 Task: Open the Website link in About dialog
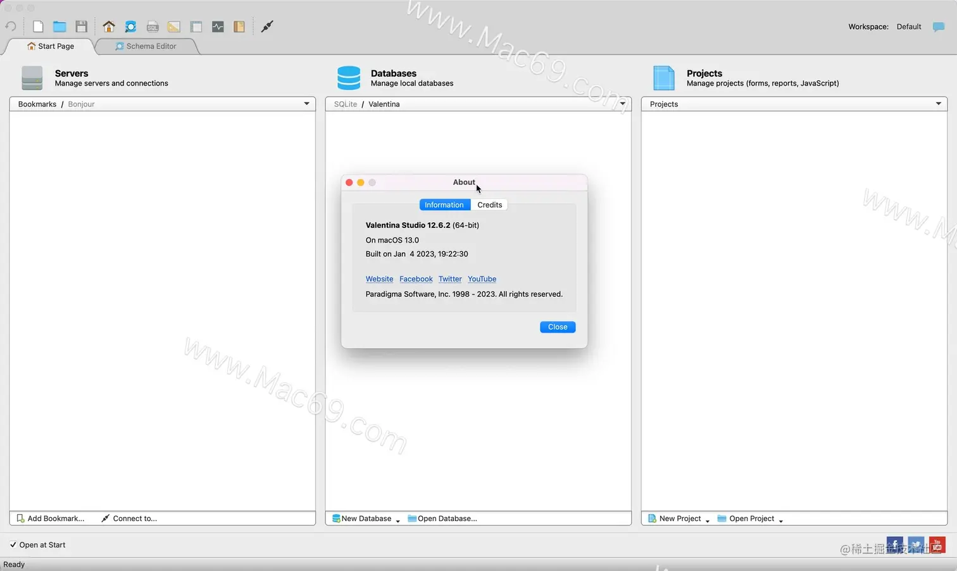pos(379,279)
